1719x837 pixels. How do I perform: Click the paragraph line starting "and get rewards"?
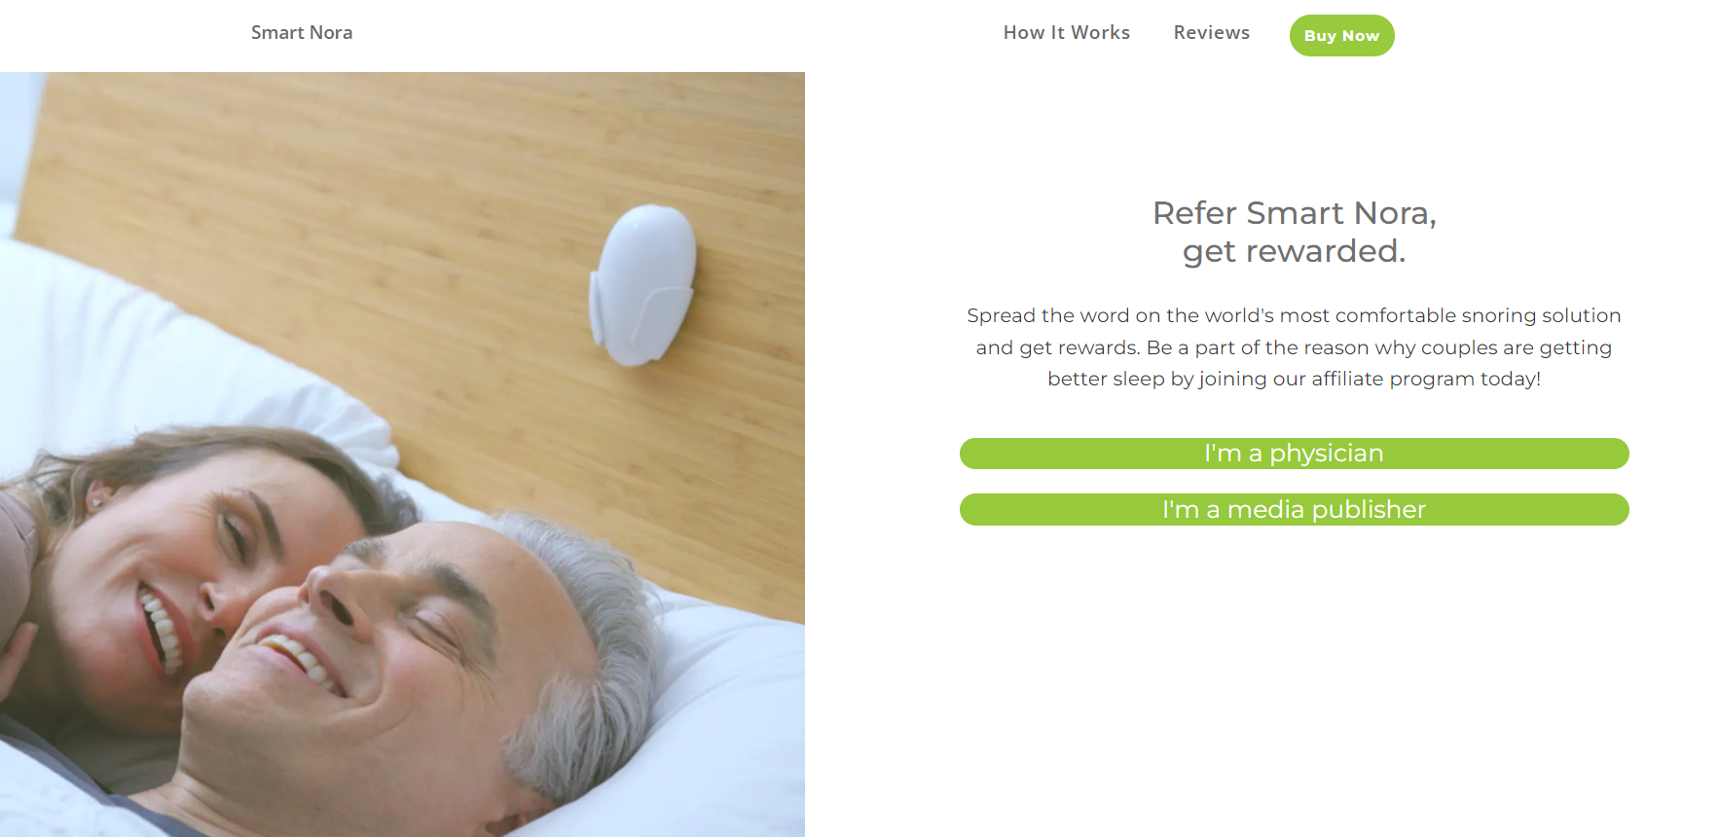pos(1295,347)
